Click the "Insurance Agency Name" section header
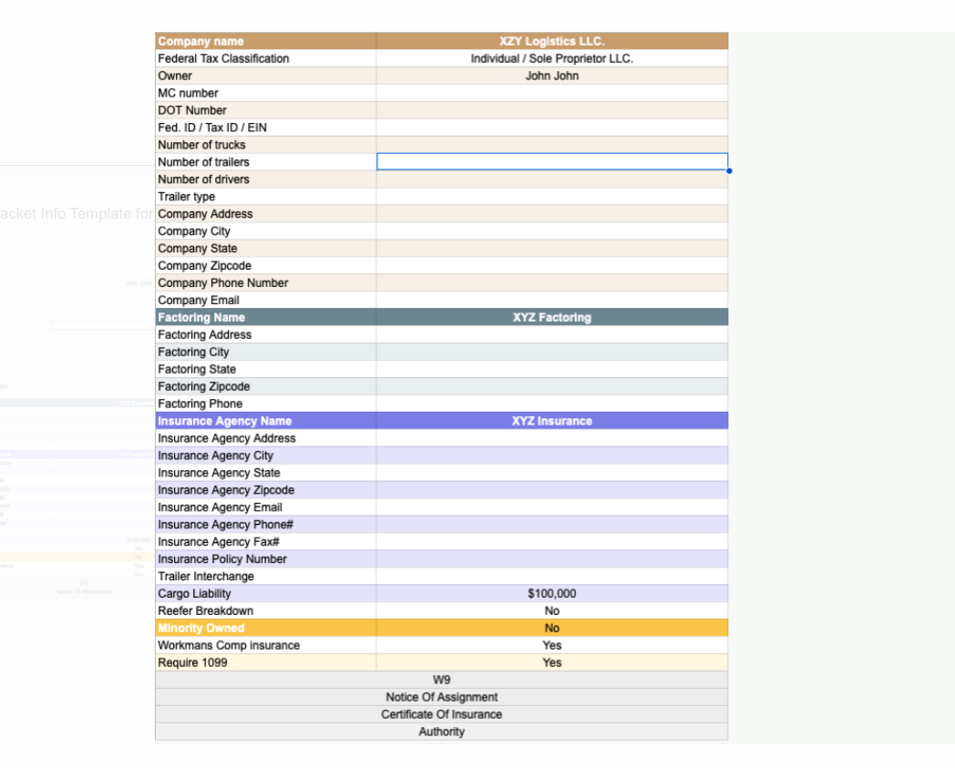 pos(265,421)
